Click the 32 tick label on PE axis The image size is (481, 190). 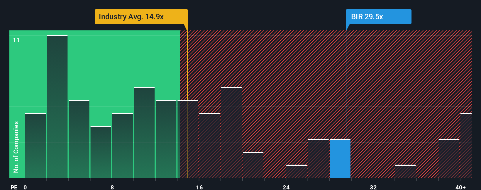coord(373,187)
